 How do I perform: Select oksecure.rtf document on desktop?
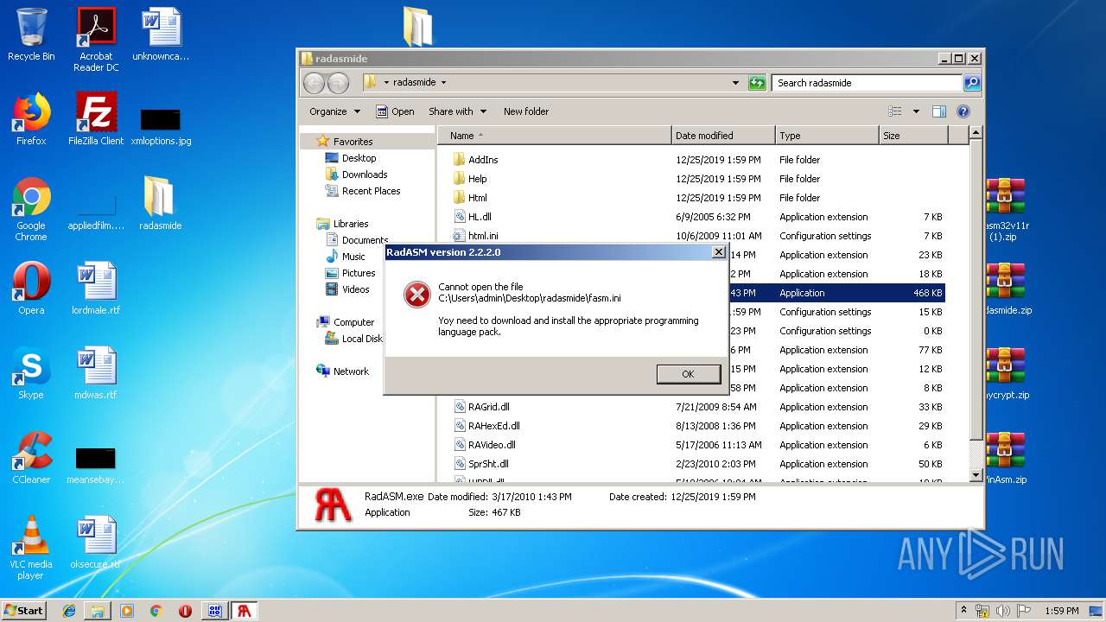coord(96,543)
